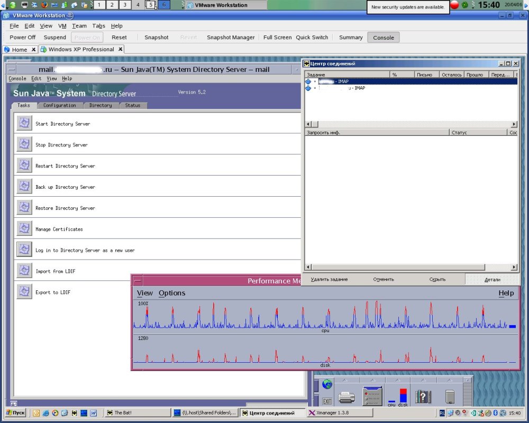
Task: Click the green globe icon in top panel
Action: (13, 5)
